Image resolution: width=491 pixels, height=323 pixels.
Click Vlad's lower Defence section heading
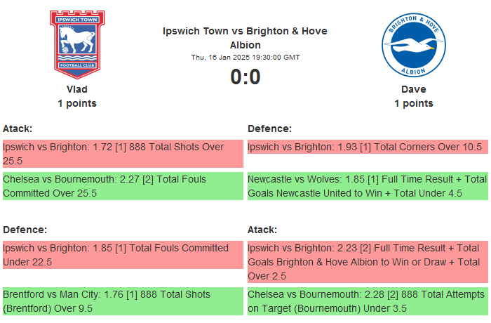[25, 230]
